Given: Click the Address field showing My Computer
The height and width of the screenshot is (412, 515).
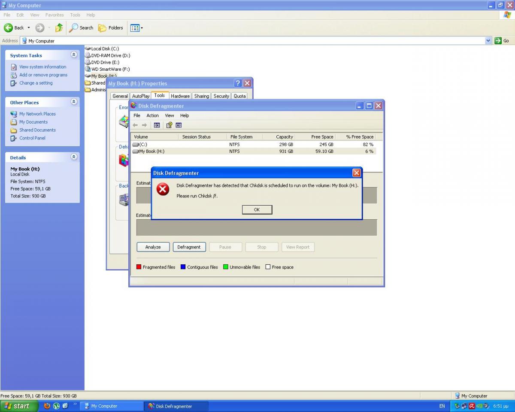Looking at the screenshot, I should pyautogui.click(x=253, y=41).
